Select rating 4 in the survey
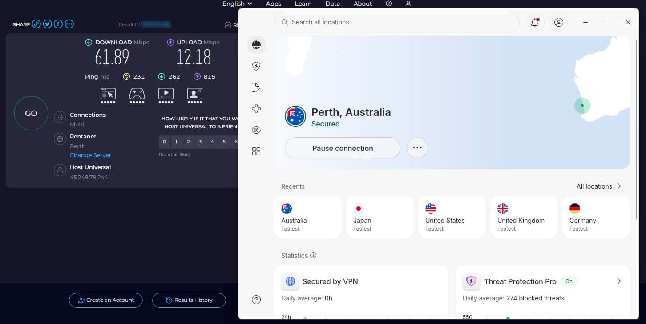Screen dimensions: 646x324 (x=213, y=142)
